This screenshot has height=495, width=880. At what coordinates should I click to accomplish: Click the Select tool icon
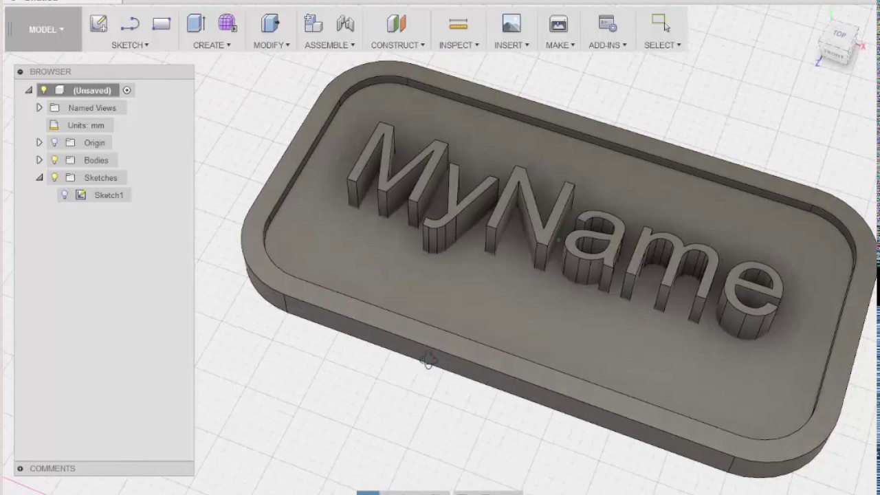point(661,23)
